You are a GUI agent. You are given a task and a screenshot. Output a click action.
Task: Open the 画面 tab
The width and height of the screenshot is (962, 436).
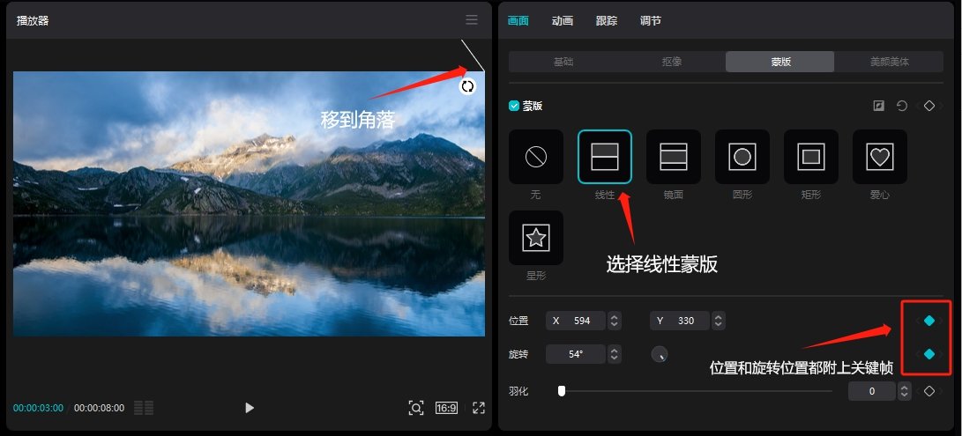[518, 21]
